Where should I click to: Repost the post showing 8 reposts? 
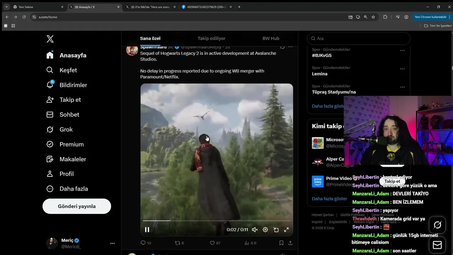coord(179,243)
